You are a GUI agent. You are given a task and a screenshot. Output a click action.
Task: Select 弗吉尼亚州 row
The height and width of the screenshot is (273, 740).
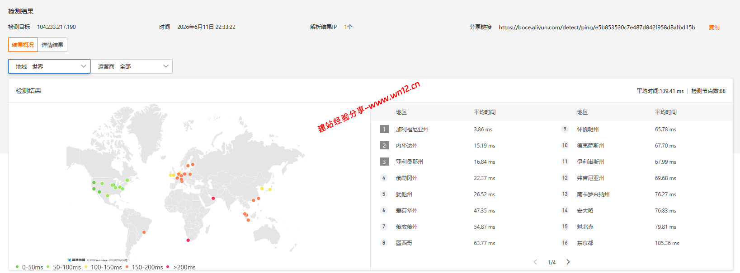pyautogui.click(x=642, y=178)
